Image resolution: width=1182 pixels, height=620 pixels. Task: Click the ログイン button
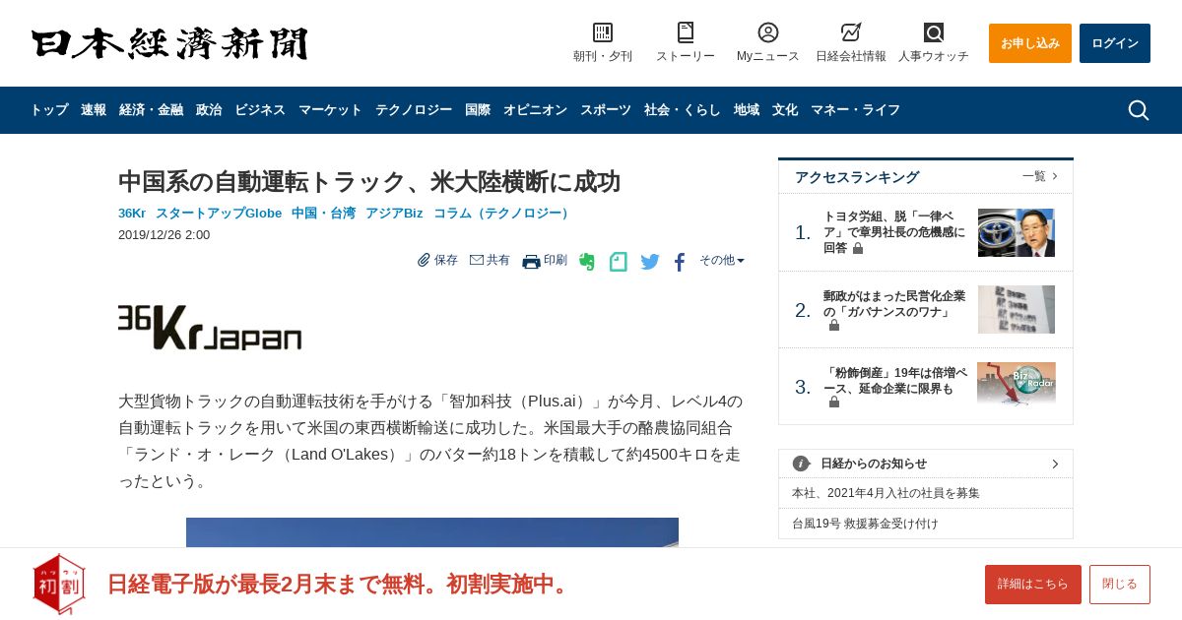click(x=1115, y=43)
